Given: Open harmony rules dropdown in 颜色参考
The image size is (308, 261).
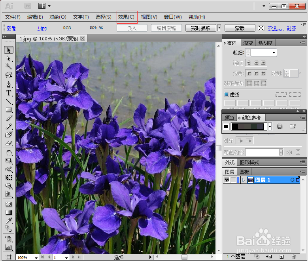Looking at the screenshot, I should [270, 127].
